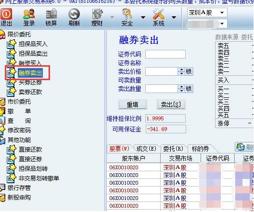
Task: Expand the dropdown arrow beside 理财
Action: tap(112, 17)
